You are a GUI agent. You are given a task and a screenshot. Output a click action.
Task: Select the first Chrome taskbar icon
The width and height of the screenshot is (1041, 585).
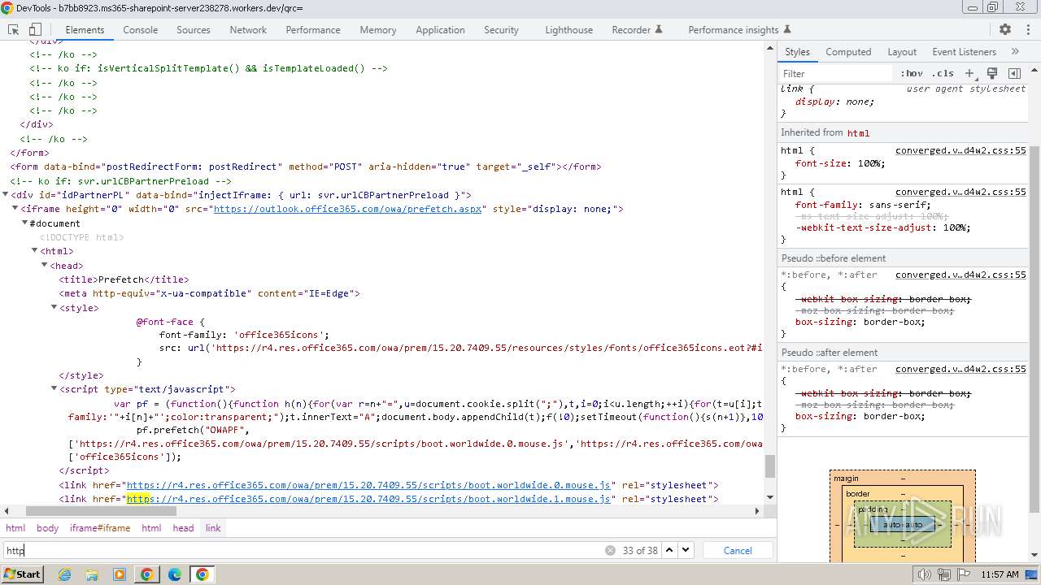(x=147, y=574)
